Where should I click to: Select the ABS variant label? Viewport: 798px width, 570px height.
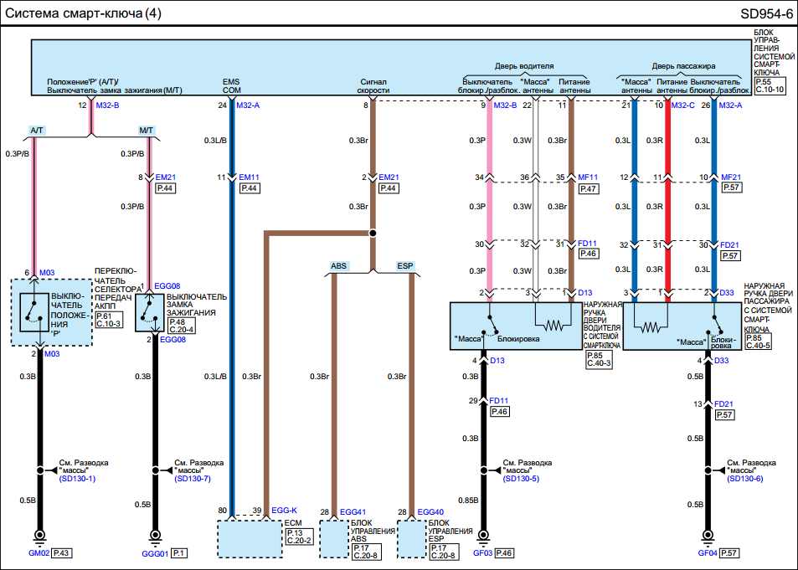point(339,265)
